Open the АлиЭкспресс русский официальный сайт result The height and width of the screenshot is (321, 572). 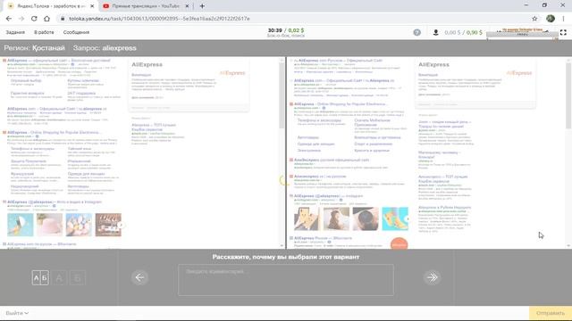(332, 160)
